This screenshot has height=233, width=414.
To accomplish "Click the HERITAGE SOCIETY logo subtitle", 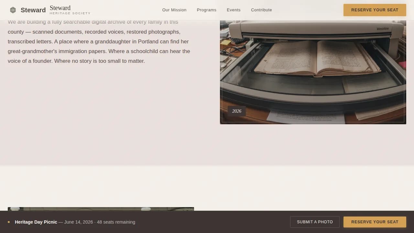I will point(70,13).
